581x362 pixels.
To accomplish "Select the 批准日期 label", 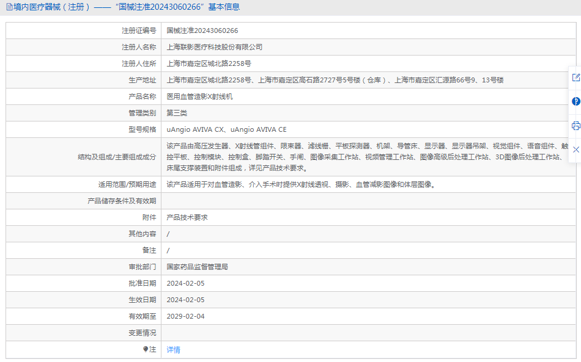I will [142, 284].
